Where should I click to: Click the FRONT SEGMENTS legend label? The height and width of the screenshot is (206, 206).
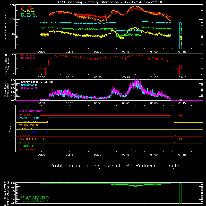[35, 198]
